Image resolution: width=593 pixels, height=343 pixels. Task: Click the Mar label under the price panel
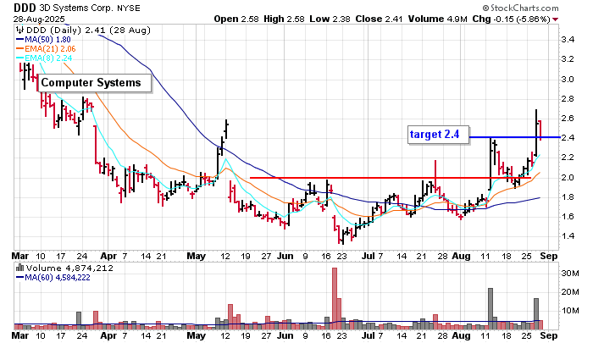pyautogui.click(x=20, y=256)
